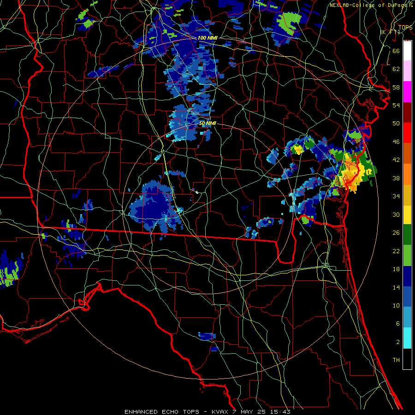Screen dimensions: 415x415
Task: Click the 58 scale label
Action: (396, 87)
